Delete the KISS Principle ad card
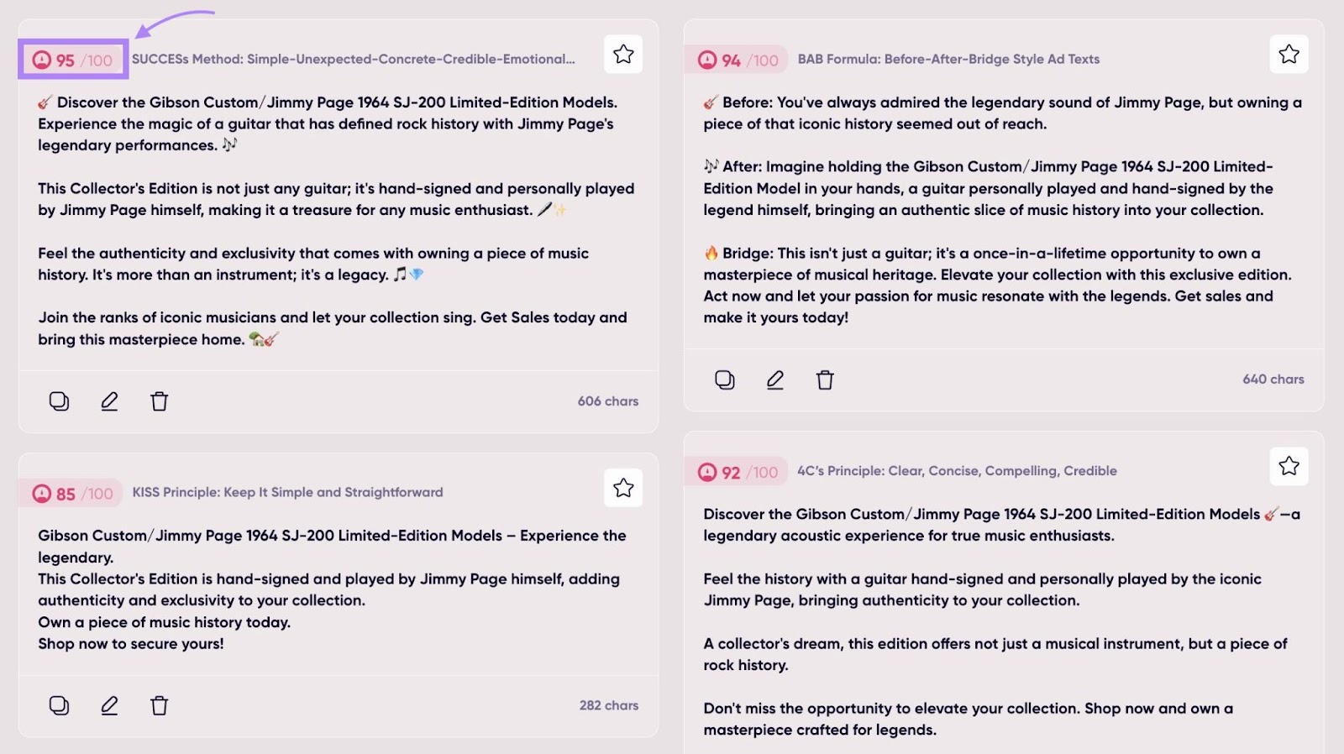Image resolution: width=1344 pixels, height=754 pixels. pyautogui.click(x=159, y=705)
